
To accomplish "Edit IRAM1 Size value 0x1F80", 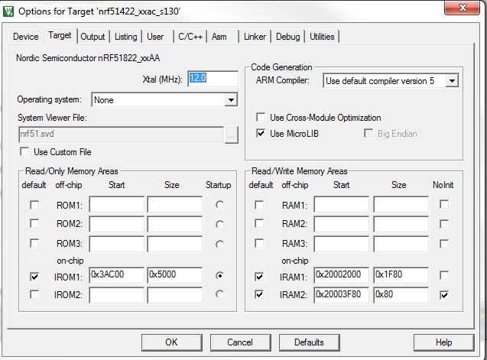I will click(401, 275).
